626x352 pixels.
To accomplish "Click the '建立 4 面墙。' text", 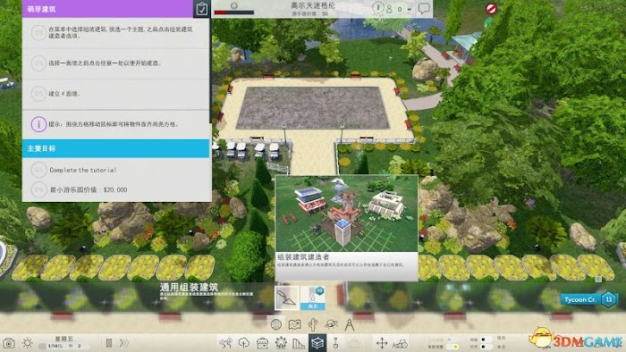I will click(64, 94).
